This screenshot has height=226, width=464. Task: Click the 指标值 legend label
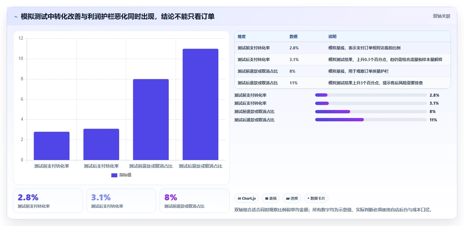(x=125, y=175)
